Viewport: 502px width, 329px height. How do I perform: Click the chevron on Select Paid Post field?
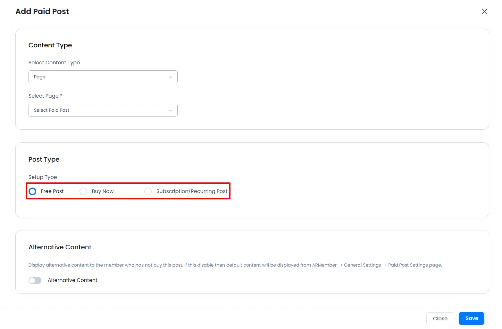[171, 110]
